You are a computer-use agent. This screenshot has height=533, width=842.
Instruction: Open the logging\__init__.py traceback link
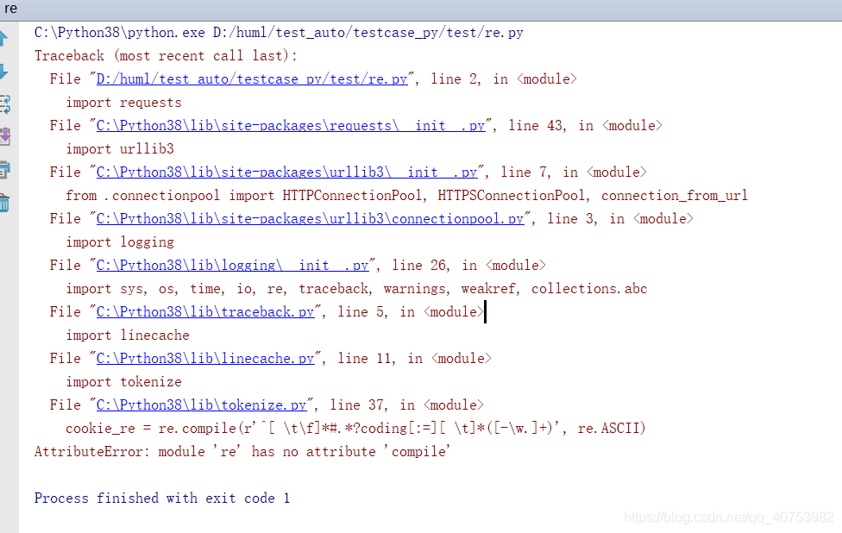click(x=233, y=265)
